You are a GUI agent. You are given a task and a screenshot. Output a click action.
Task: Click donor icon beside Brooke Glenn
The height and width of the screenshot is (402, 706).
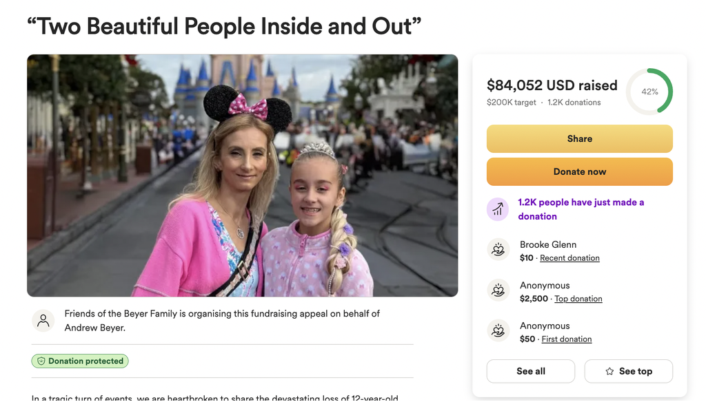(498, 250)
